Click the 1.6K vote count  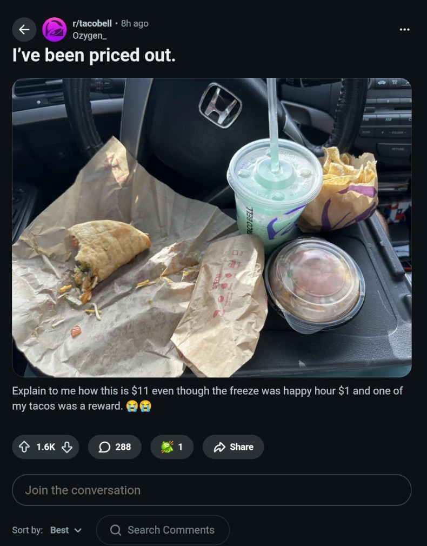(x=45, y=447)
